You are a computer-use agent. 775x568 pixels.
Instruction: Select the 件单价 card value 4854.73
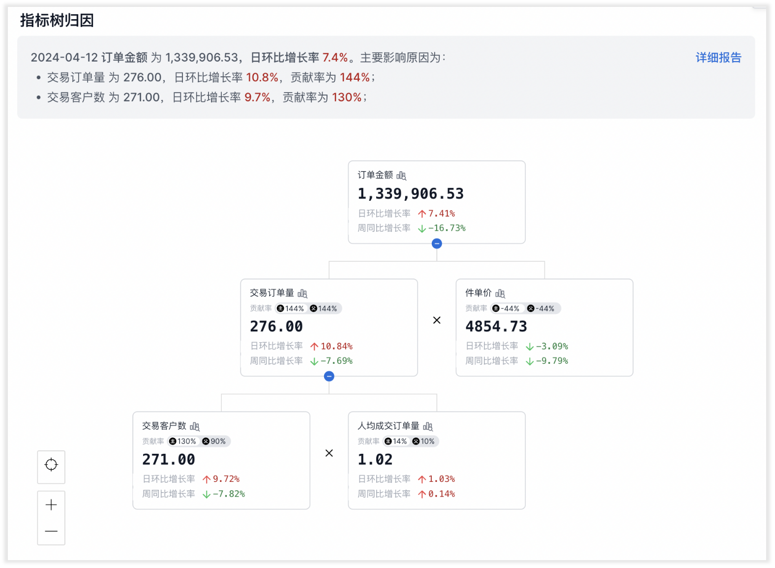(496, 327)
